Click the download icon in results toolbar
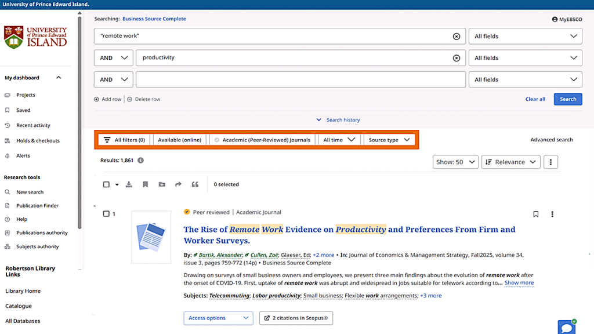The height and width of the screenshot is (334, 594). click(x=129, y=184)
